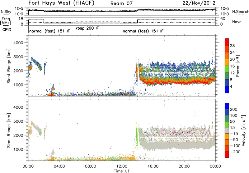Click the red high-power band near 18:00
The image size is (249, 173).
[x=168, y=82]
